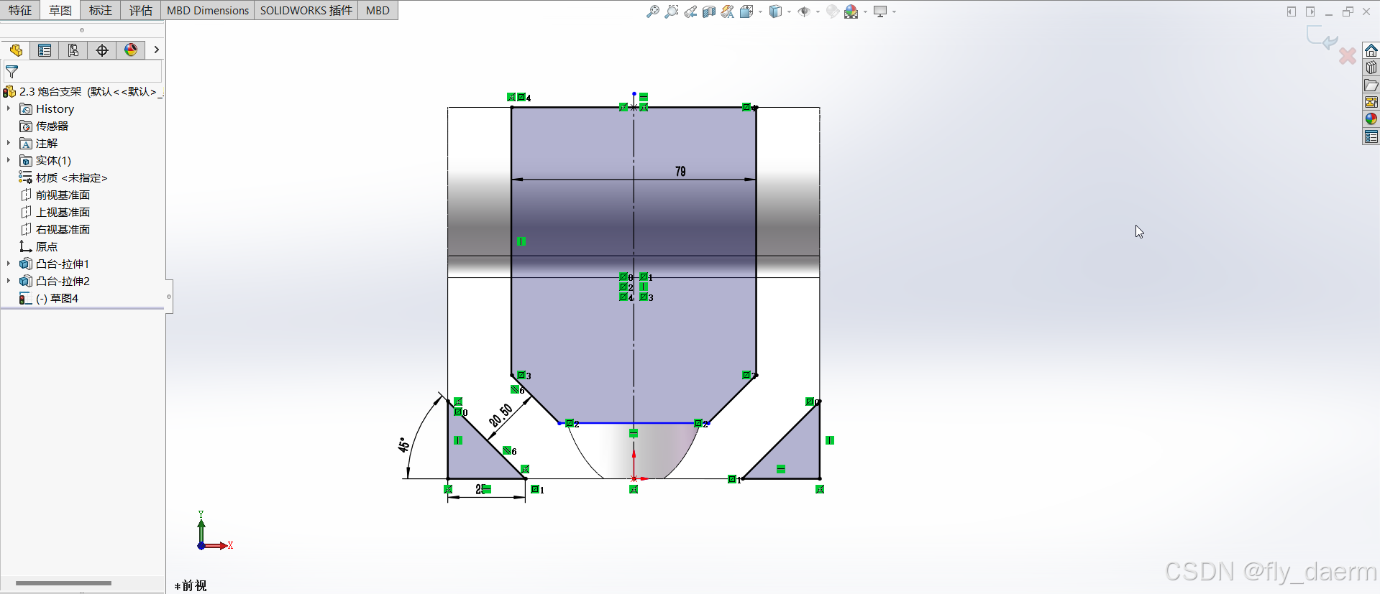Screen dimensions: 1380x594
Task: Click the Apply Scene icon
Action: pos(851,11)
